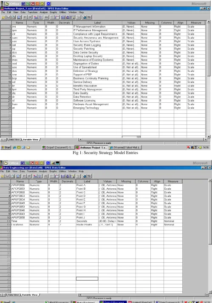Select the 'Security Patching' label cell
Image resolution: width=212 pixels, height=303 pixels.
(x=97, y=49)
